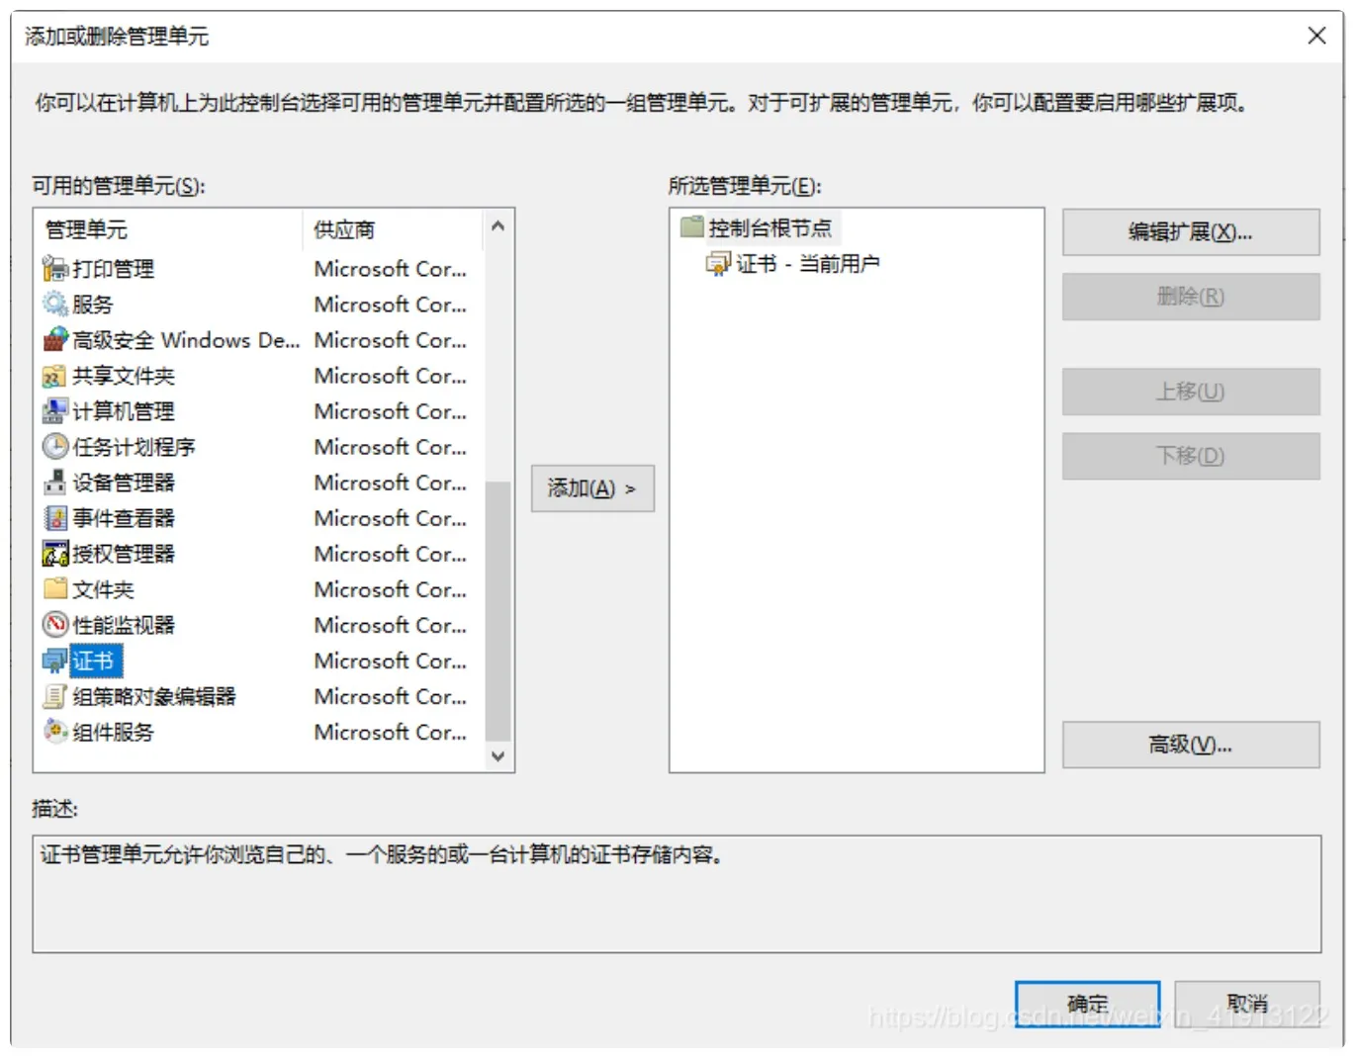Click the 控制台根节点 folder icon

click(x=692, y=227)
